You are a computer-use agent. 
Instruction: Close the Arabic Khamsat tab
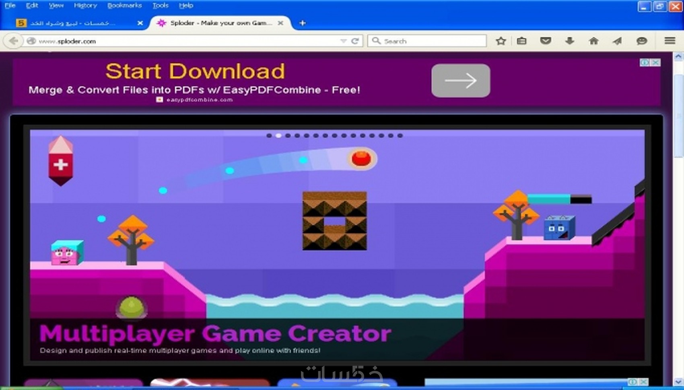tap(140, 23)
